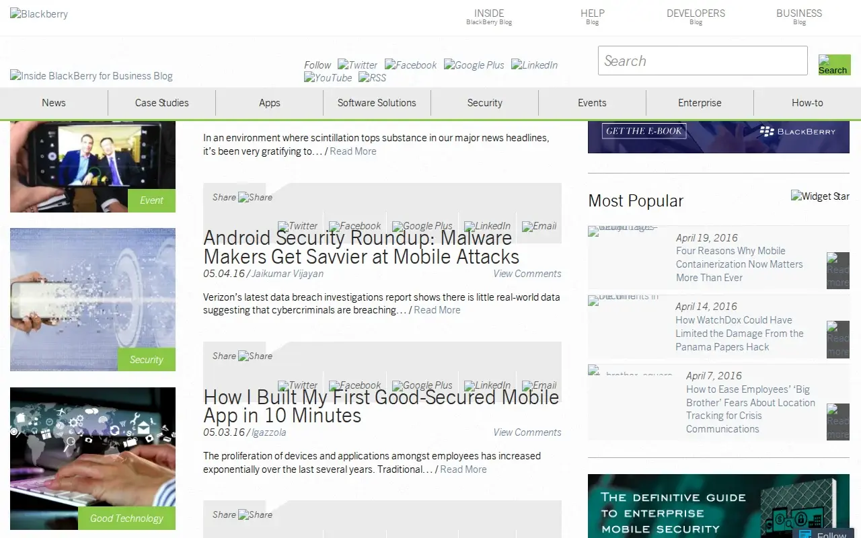Open How I Built My First Good-Secured Mobile App
The width and height of the screenshot is (861, 538).
coord(381,406)
